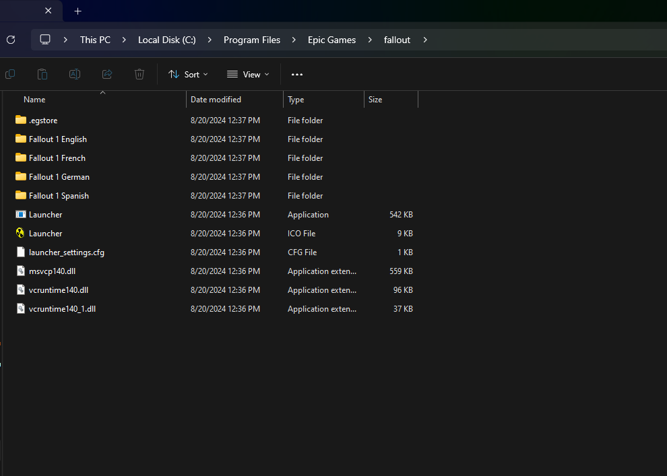Viewport: 667px width, 476px height.
Task: Close the current Explorer tab
Action: click(48, 11)
